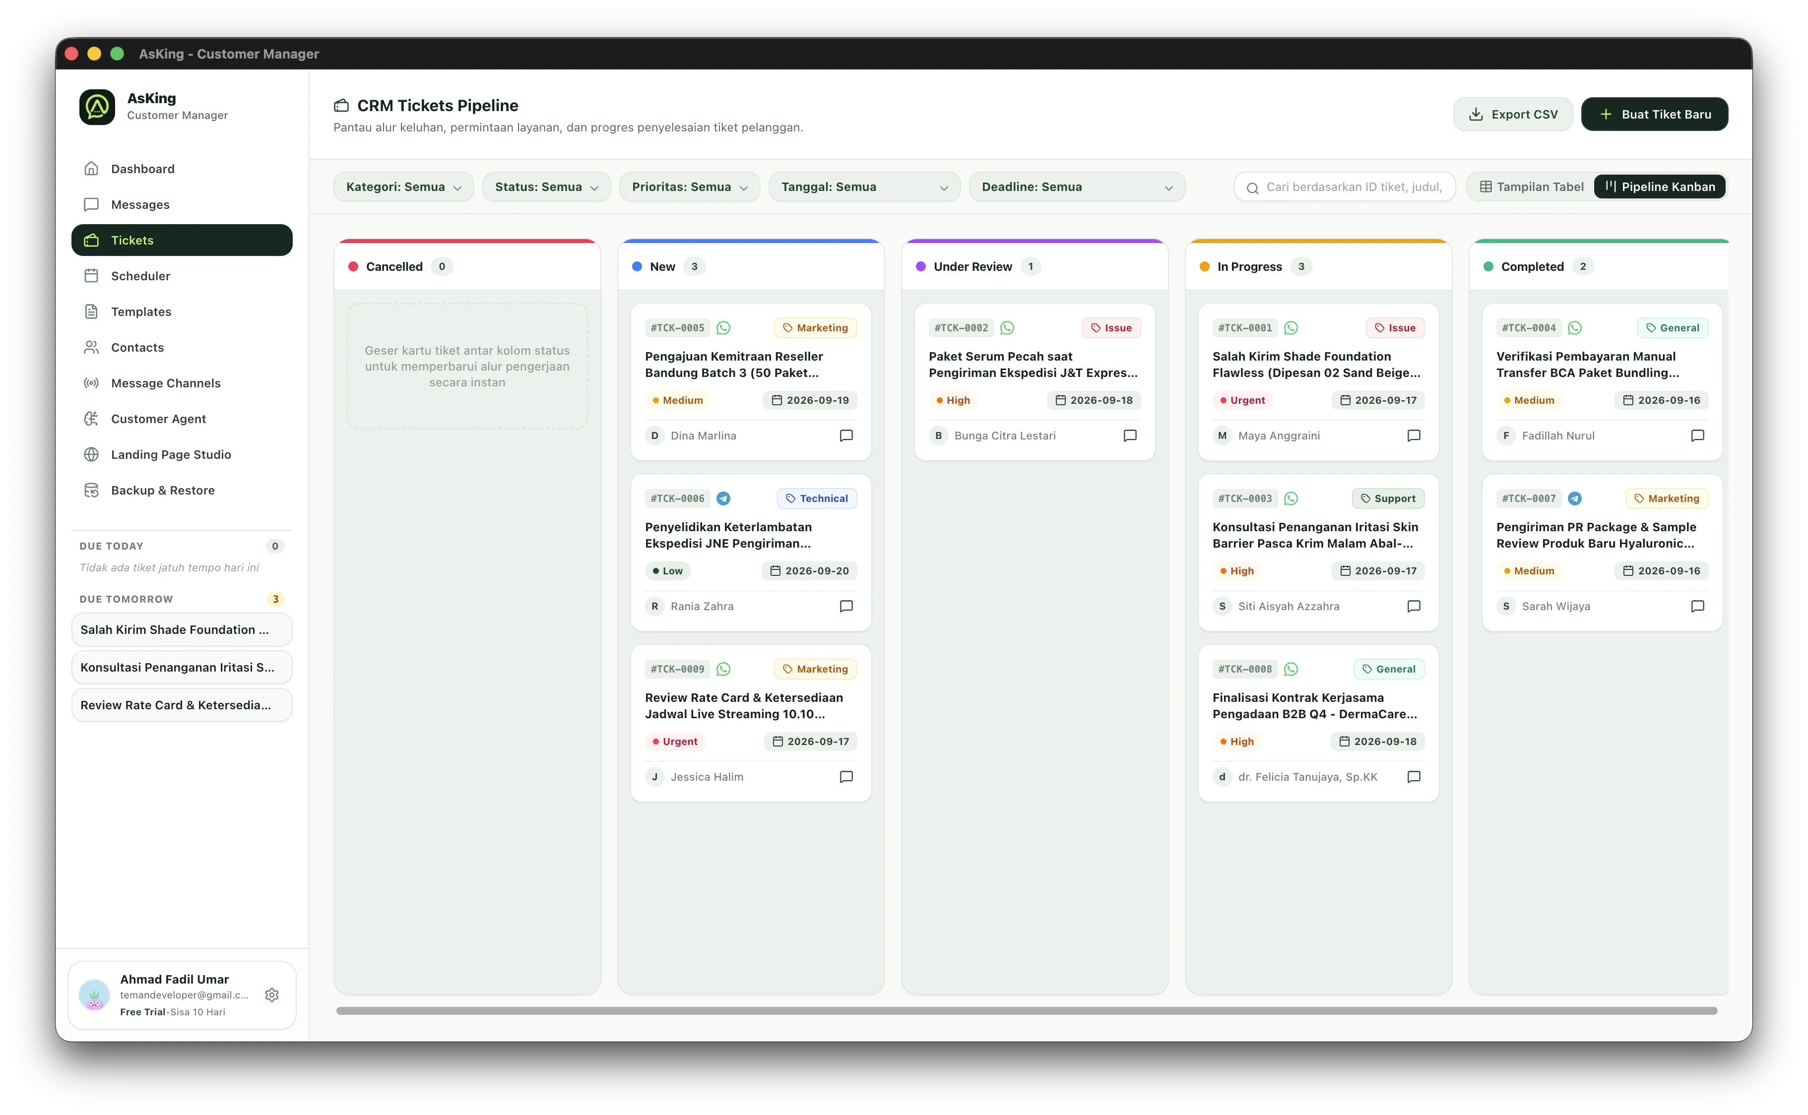Open Landing Page Studio
The image size is (1808, 1115).
182,454
